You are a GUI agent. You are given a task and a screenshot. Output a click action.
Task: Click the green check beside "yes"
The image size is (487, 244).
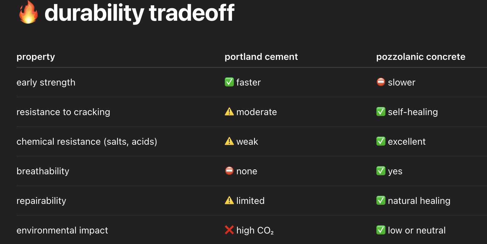tap(381, 171)
